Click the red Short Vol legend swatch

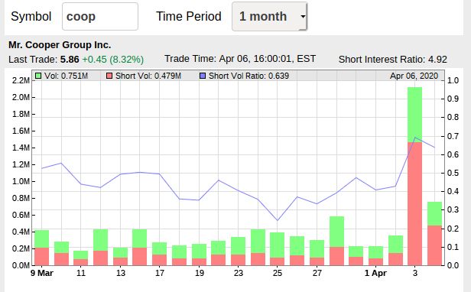coord(109,76)
